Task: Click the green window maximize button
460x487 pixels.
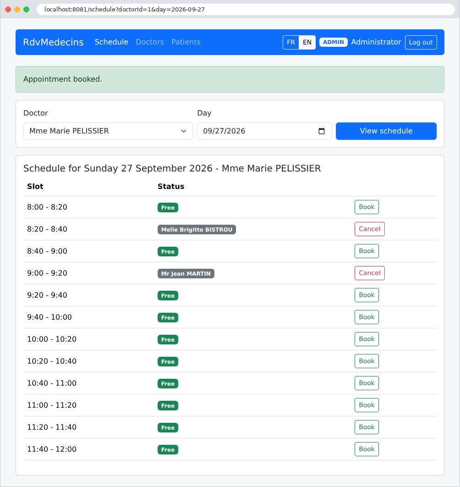Action: [27, 9]
